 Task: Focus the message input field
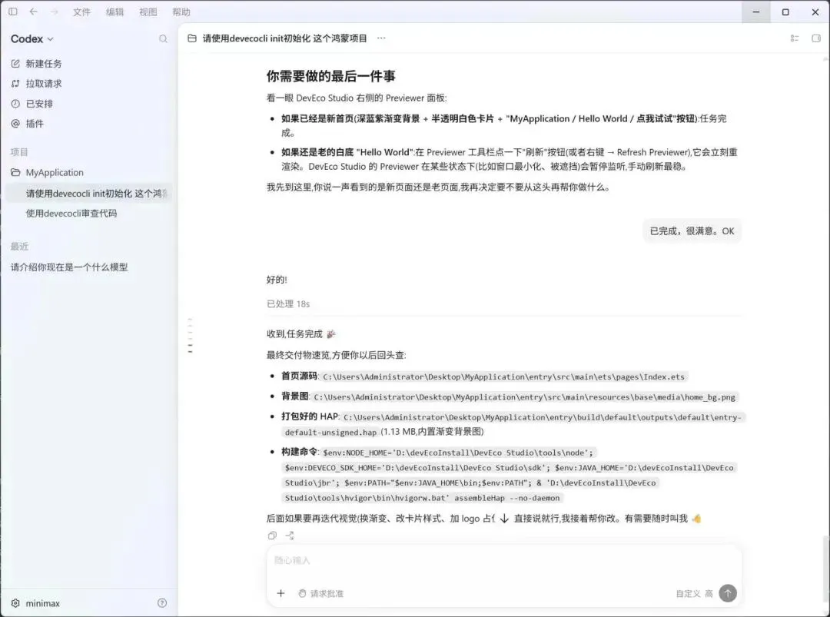[503, 560]
